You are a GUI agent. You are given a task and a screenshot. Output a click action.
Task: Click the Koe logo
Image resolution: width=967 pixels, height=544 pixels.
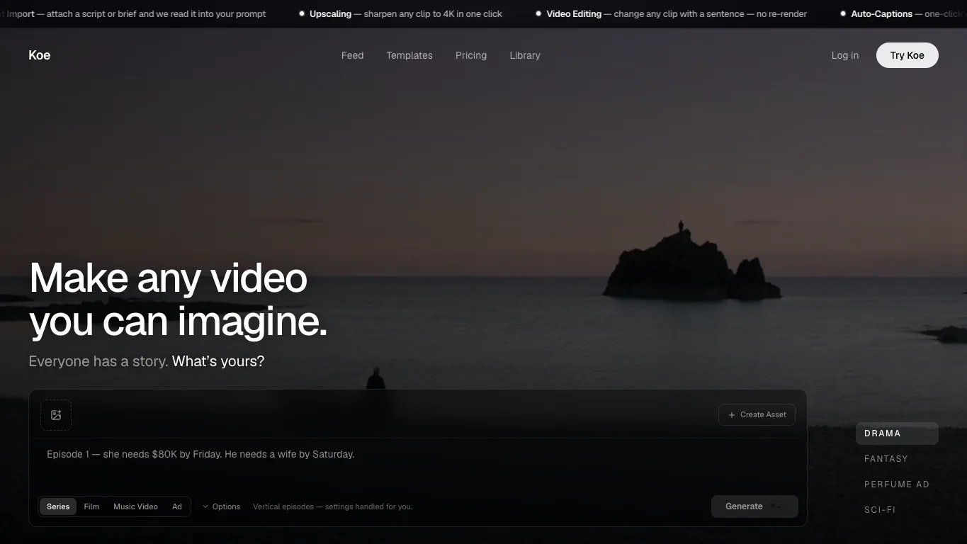click(x=40, y=55)
